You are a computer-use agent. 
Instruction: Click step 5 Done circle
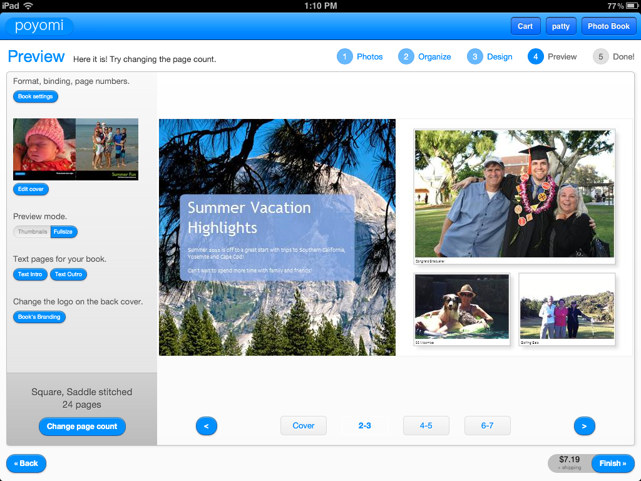(x=600, y=56)
